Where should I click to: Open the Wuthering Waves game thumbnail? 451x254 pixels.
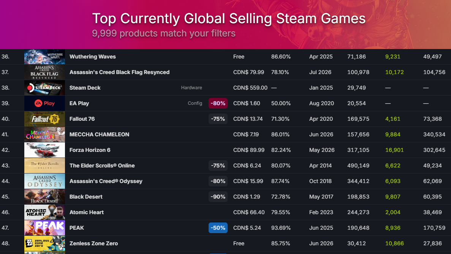(x=44, y=57)
